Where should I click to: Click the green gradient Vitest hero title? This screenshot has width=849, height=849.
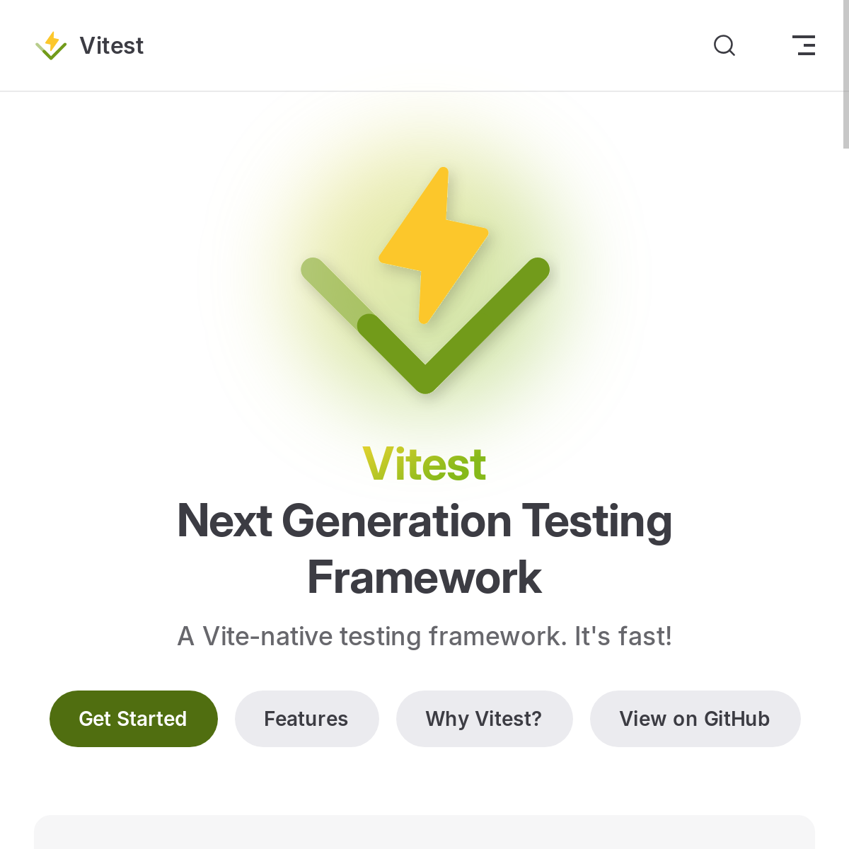tap(424, 465)
